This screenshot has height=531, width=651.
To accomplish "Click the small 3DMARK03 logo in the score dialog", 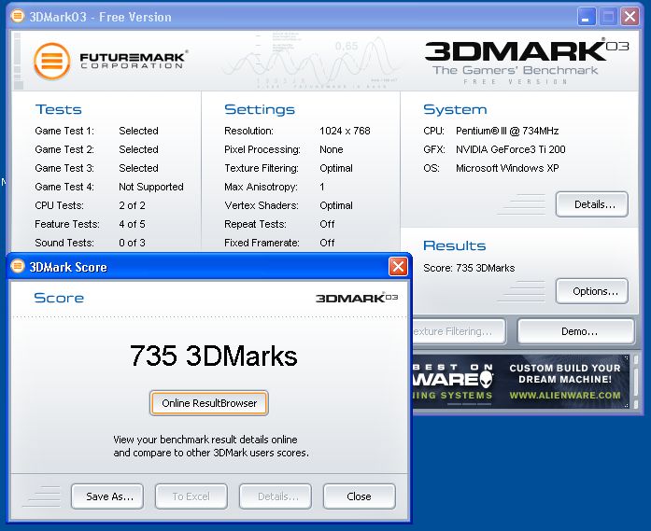I will [357, 298].
